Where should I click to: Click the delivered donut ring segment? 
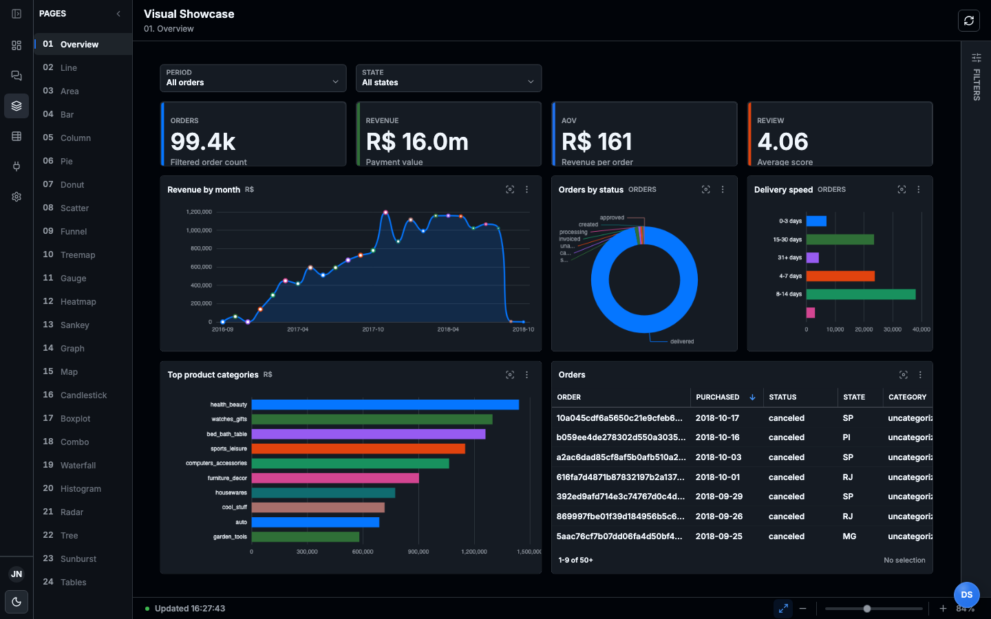tap(644, 324)
